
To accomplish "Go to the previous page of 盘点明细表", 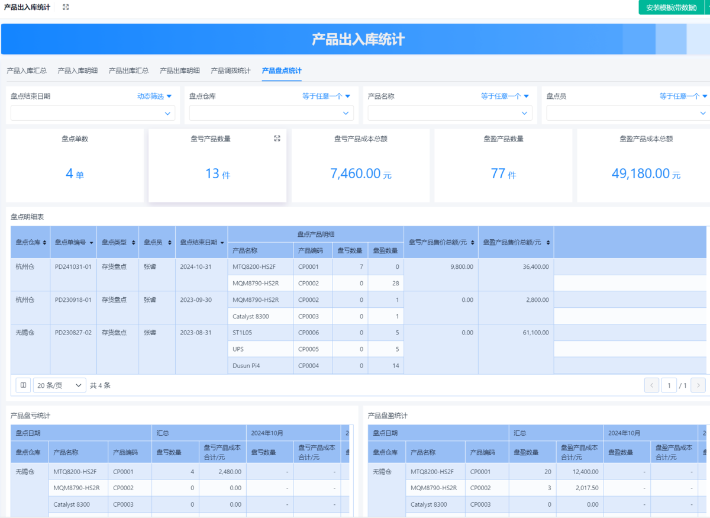I will pos(651,385).
